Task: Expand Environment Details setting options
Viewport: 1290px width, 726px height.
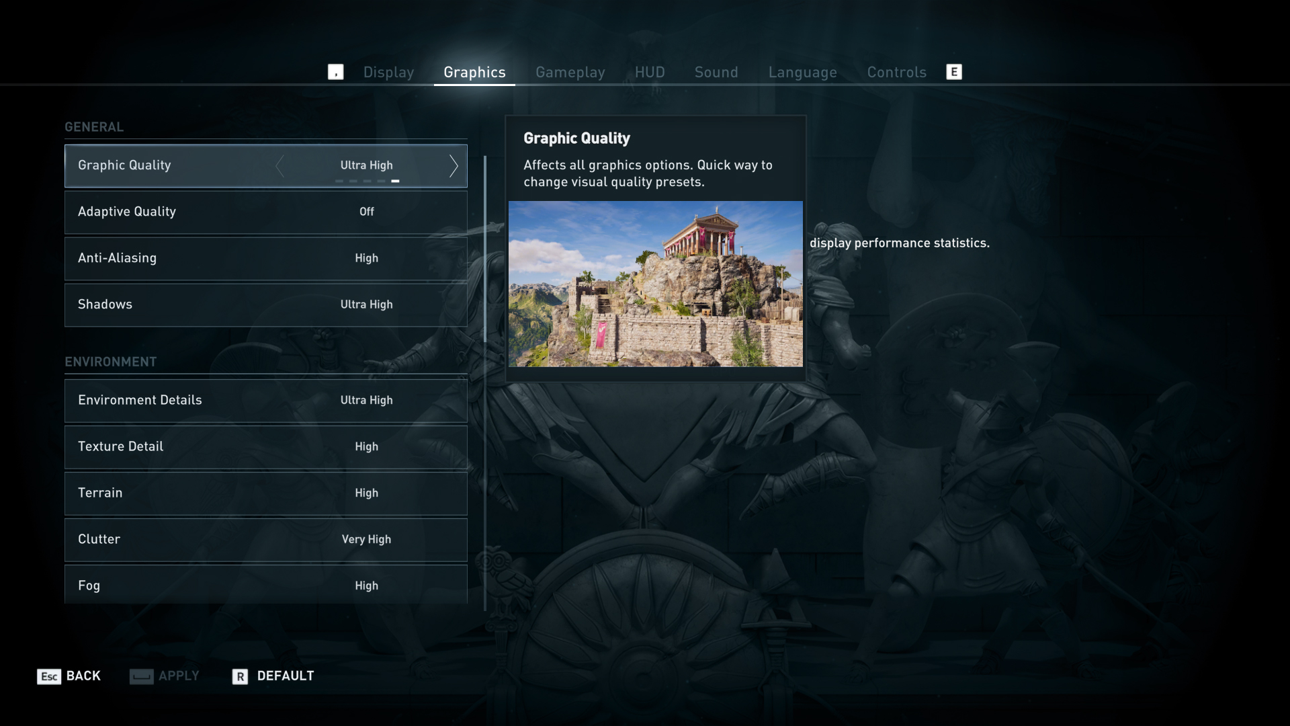Action: 366,400
